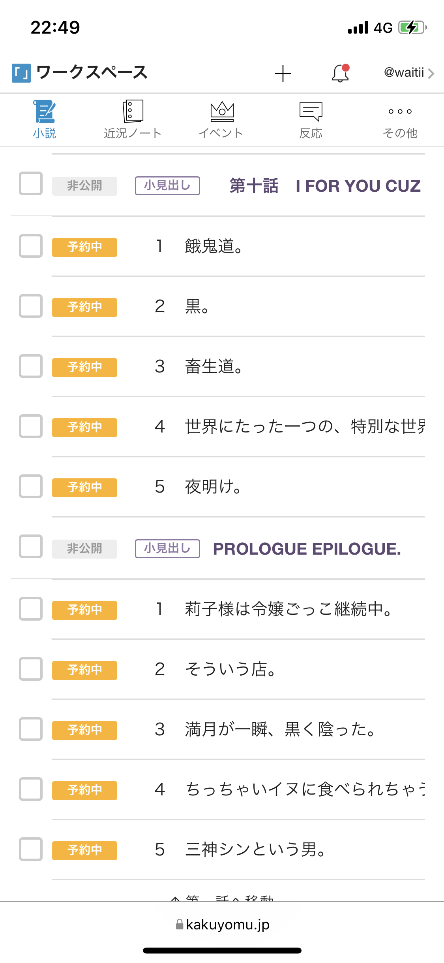The width and height of the screenshot is (444, 963).
Task: Tap the 予約中 badge for 黒。
Action: [x=84, y=307]
